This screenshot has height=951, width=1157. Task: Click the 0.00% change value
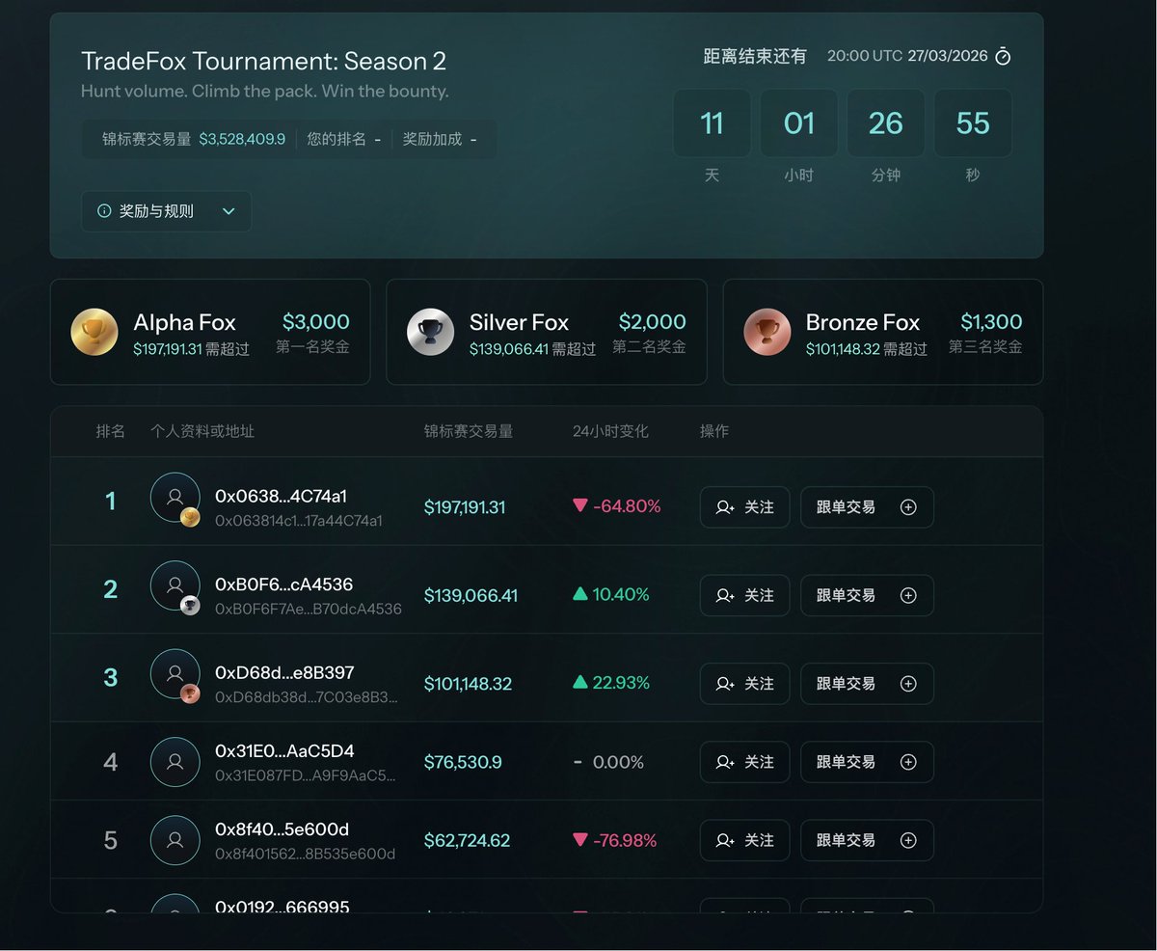click(x=618, y=762)
